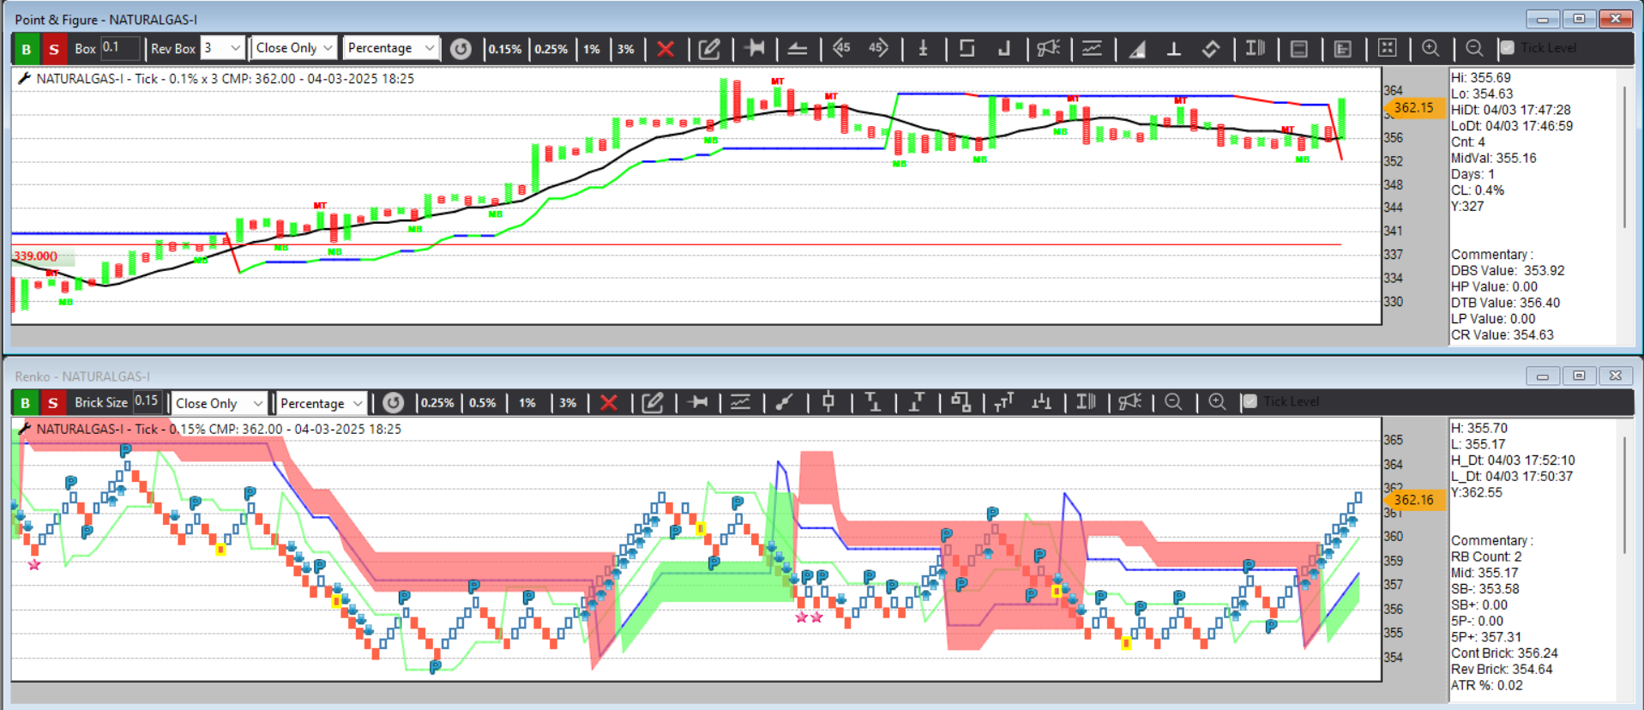
Task: Click the J-shaped corner pattern icon
Action: coord(1003,48)
